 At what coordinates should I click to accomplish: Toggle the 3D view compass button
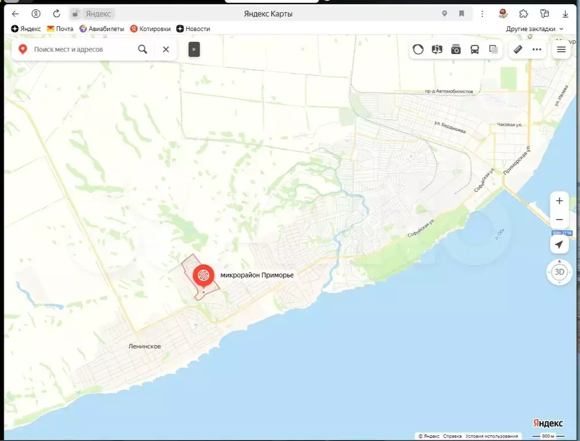[x=559, y=272]
